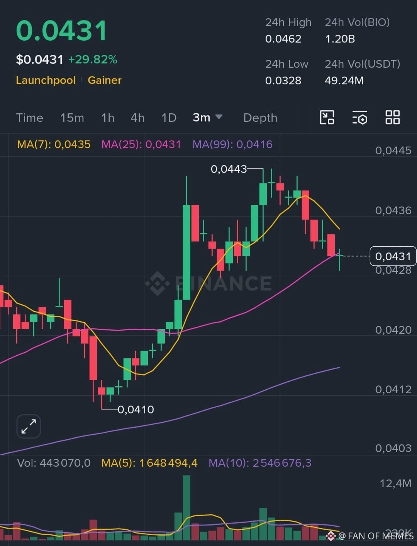Select the 3m interval tab
The height and width of the screenshot is (546, 417).
pos(202,117)
